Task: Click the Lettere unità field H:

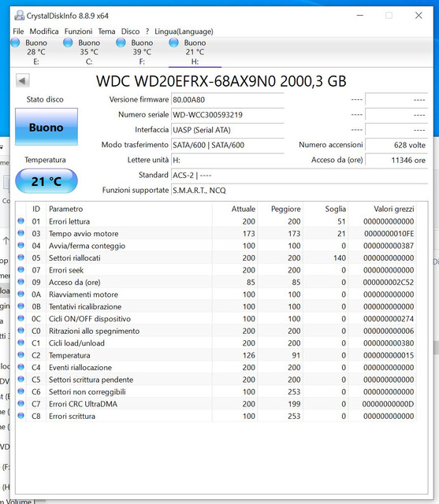Action: click(227, 160)
